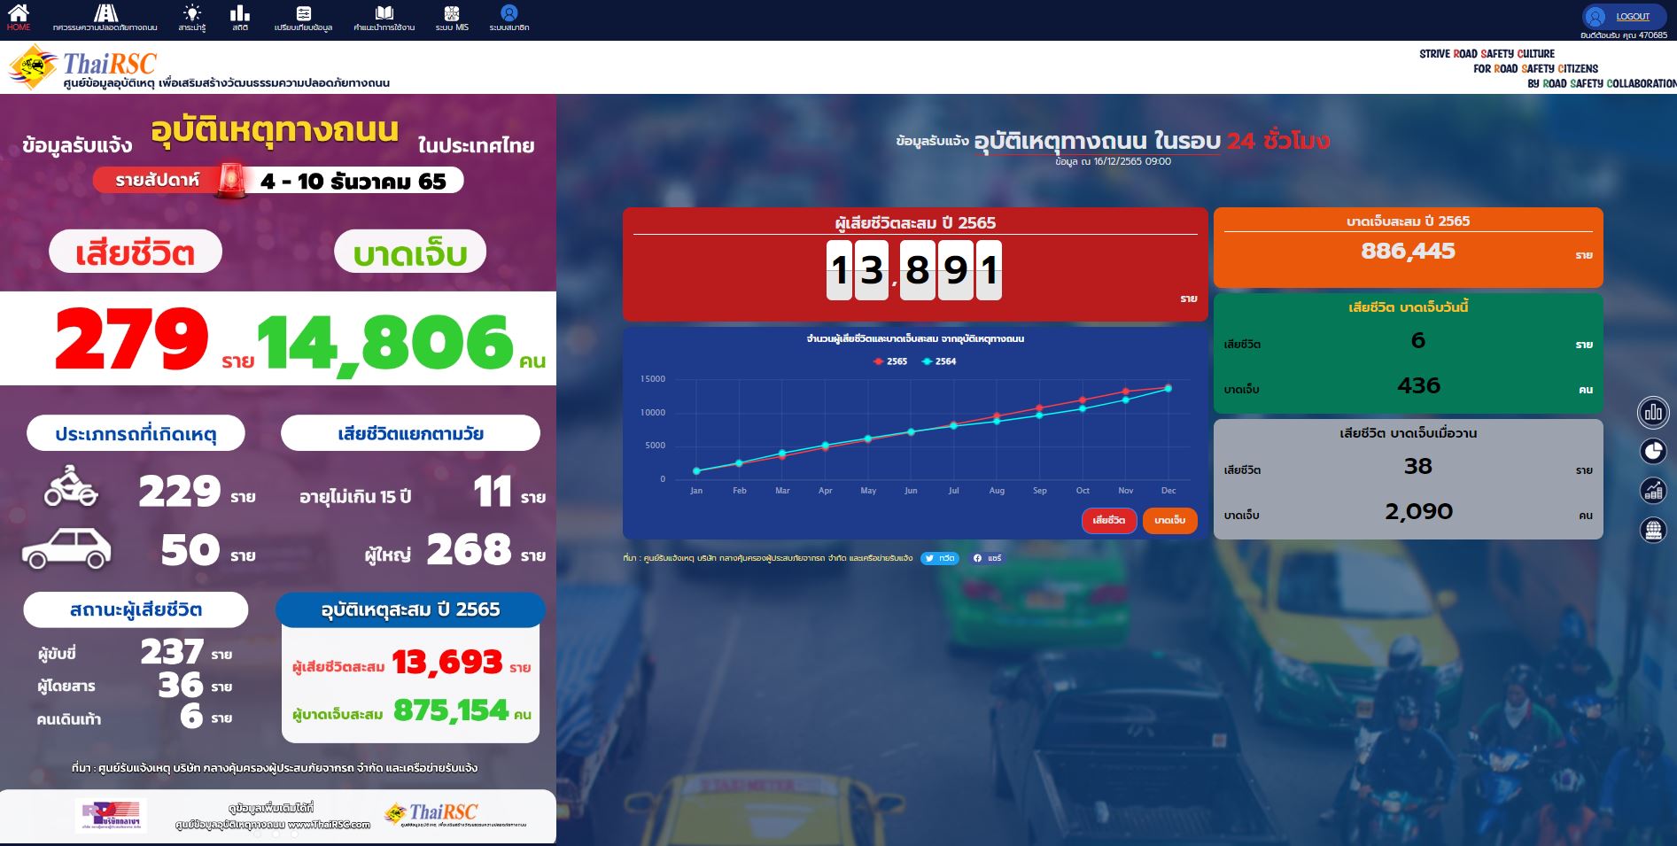
Task: Click the LOGOUT link
Action: [1632, 16]
